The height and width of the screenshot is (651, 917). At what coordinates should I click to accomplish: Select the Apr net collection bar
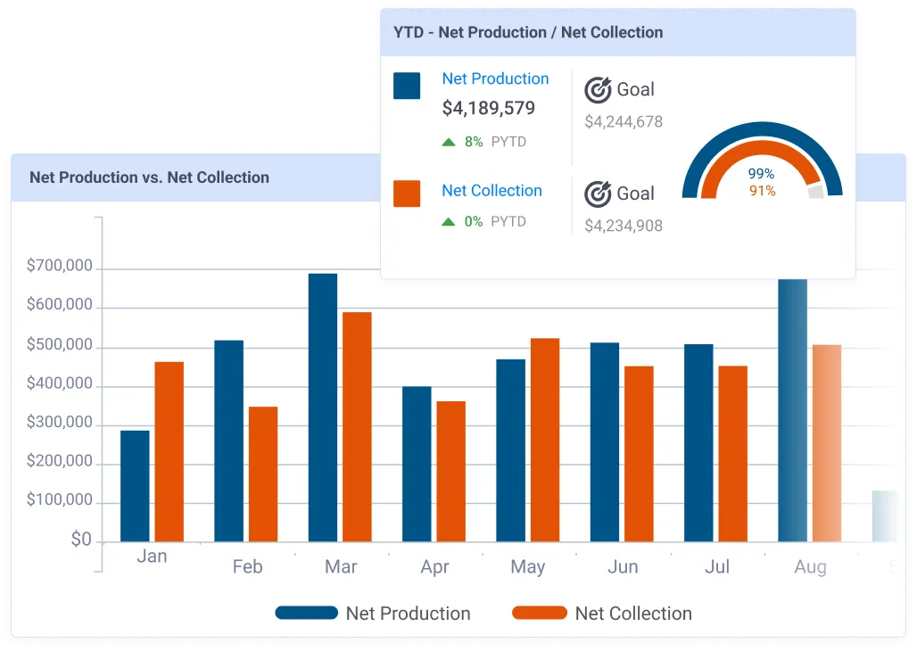450,472
